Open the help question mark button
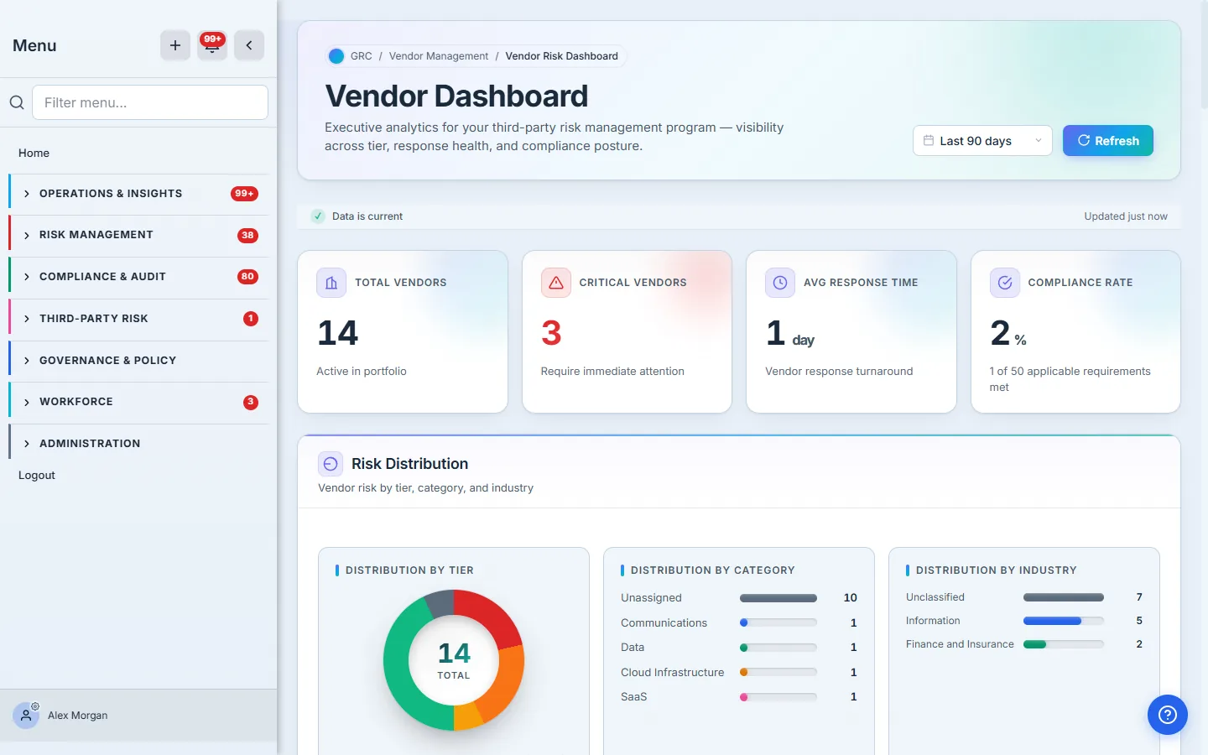 tap(1168, 715)
